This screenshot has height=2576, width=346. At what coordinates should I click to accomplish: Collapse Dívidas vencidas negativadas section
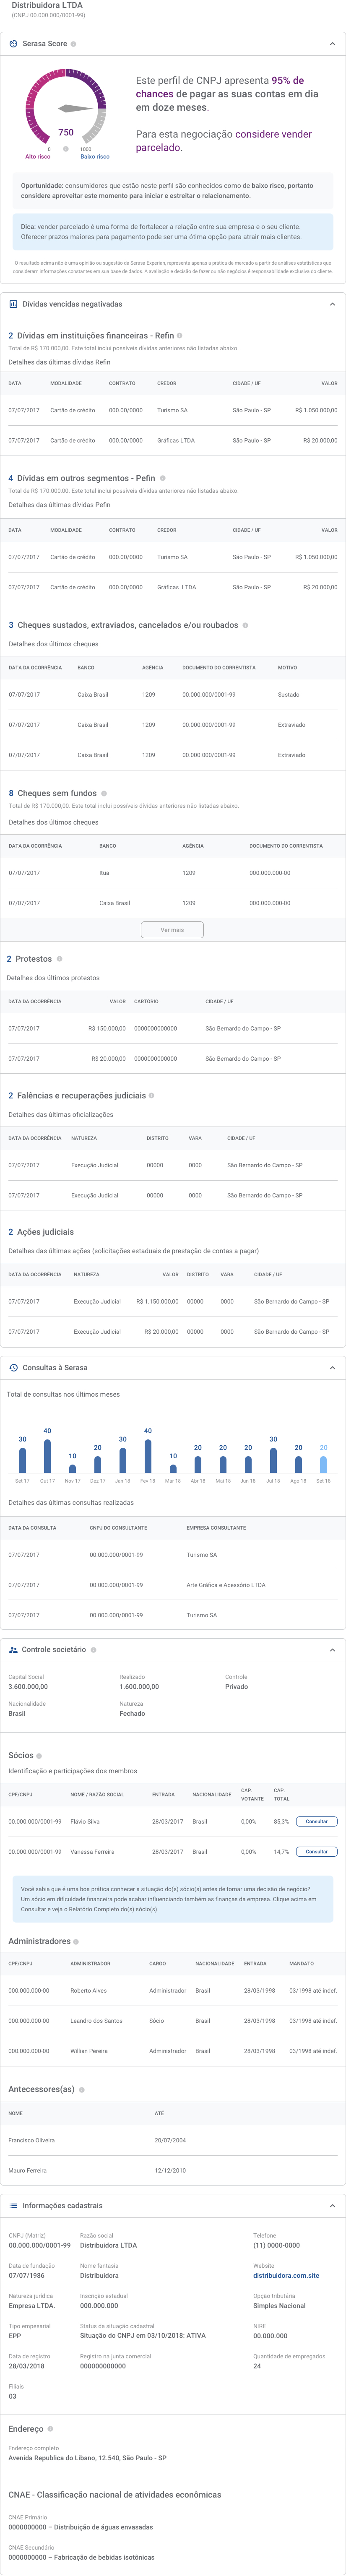click(x=332, y=304)
